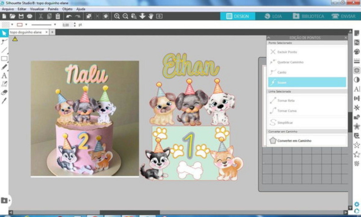Open the Painéis menu

pos(53,9)
